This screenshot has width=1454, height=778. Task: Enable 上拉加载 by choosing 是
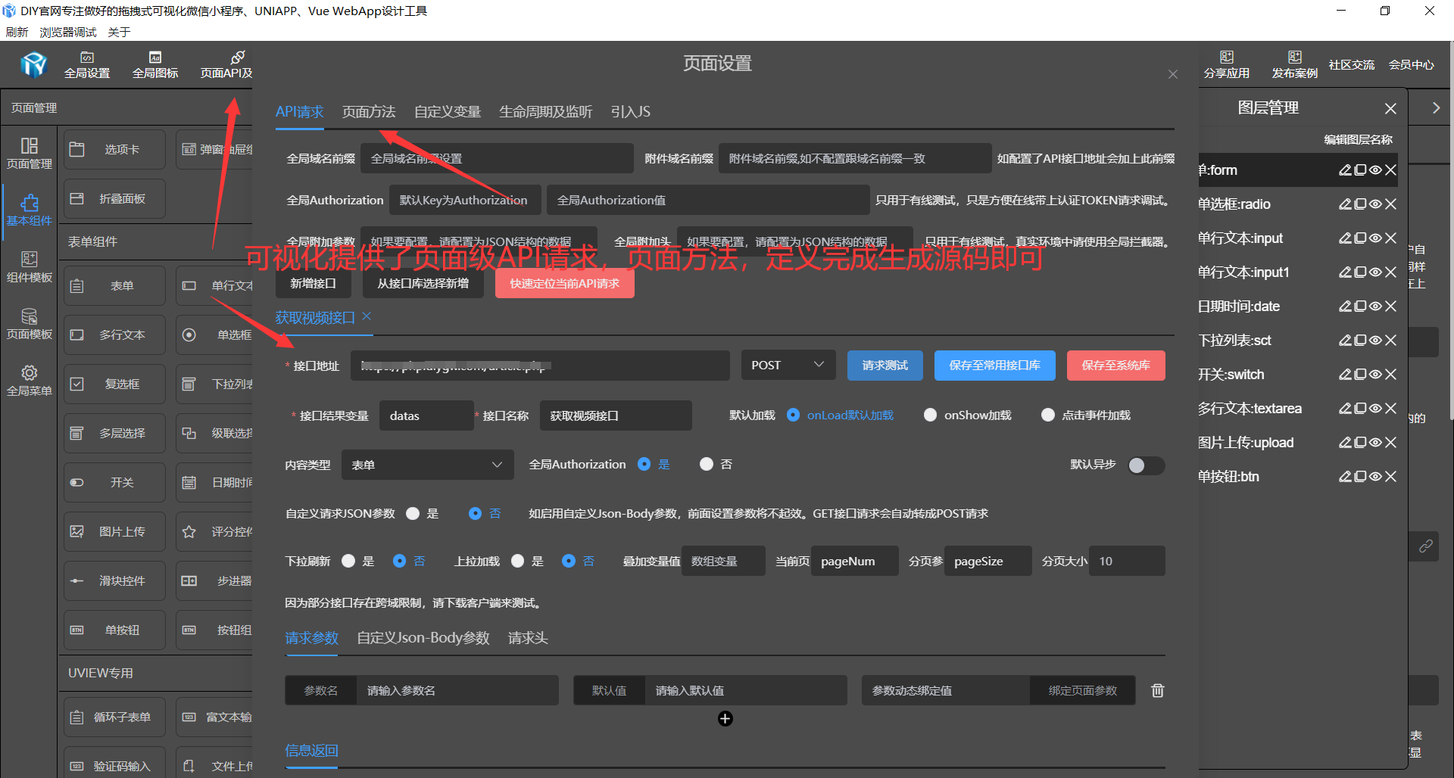[518, 561]
